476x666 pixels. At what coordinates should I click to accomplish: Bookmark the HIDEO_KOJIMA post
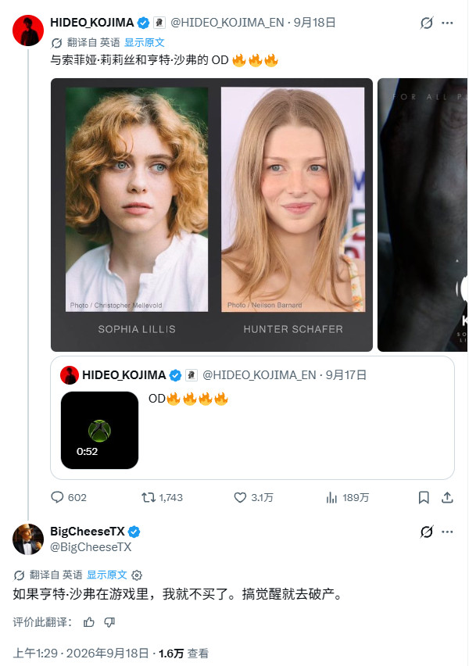[x=424, y=497]
